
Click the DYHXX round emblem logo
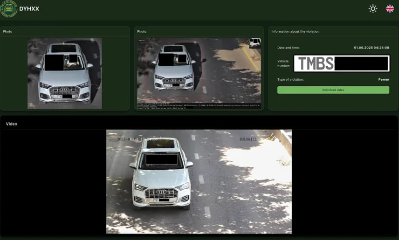[9, 9]
